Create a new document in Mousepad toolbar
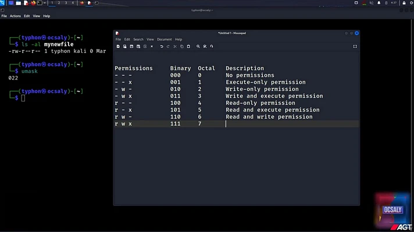This screenshot has height=232, width=414. coord(118,46)
